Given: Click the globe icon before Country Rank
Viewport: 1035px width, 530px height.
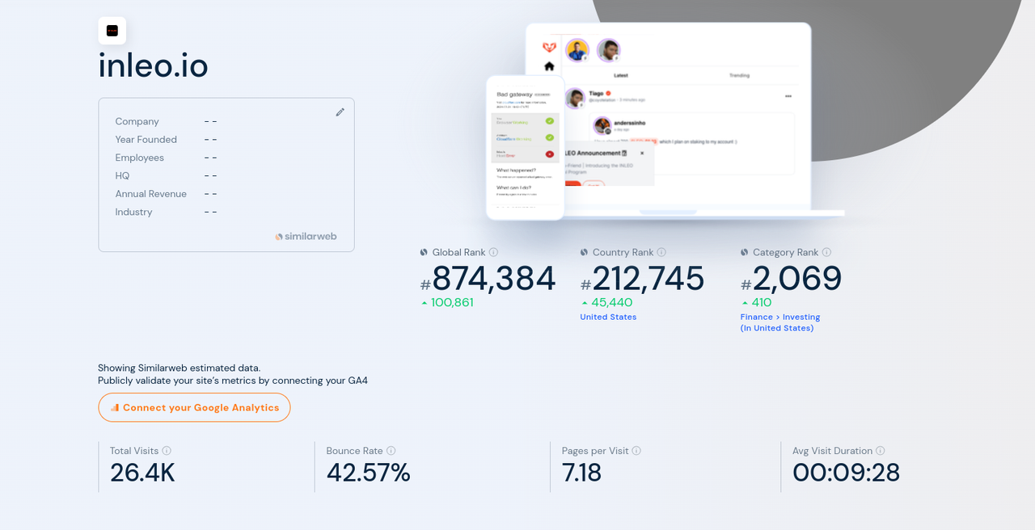Looking at the screenshot, I should [x=584, y=252].
